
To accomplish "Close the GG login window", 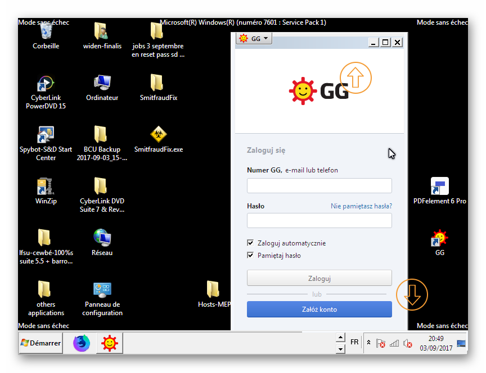I will coord(397,42).
